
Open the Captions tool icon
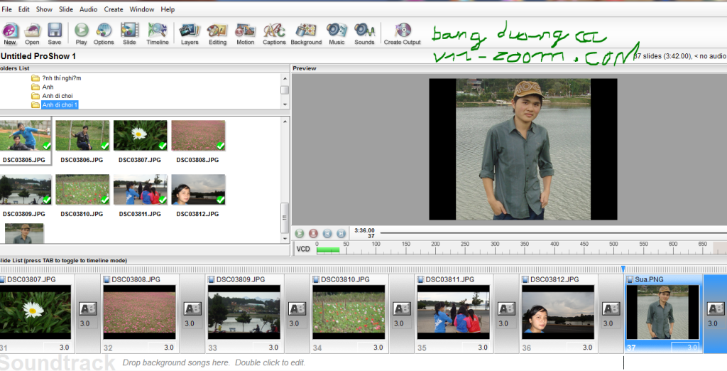point(274,32)
